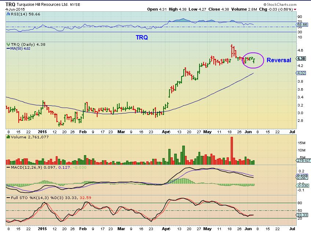311x232 pixels.
Task: Click the 4.02 moving average tag on price axis
Action: click(301, 73)
